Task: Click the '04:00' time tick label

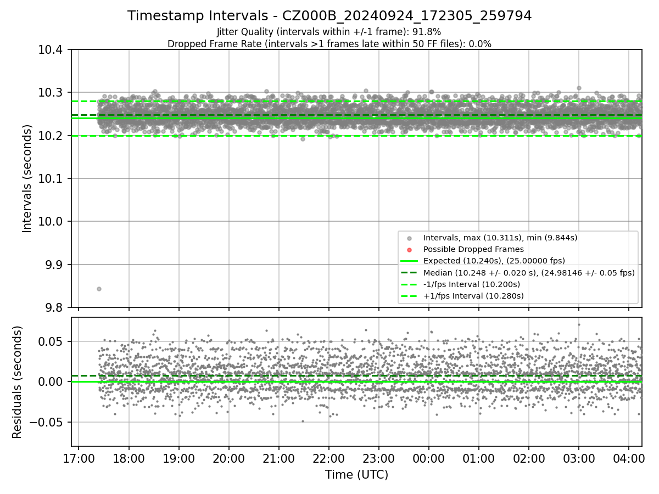Action: 628,458
